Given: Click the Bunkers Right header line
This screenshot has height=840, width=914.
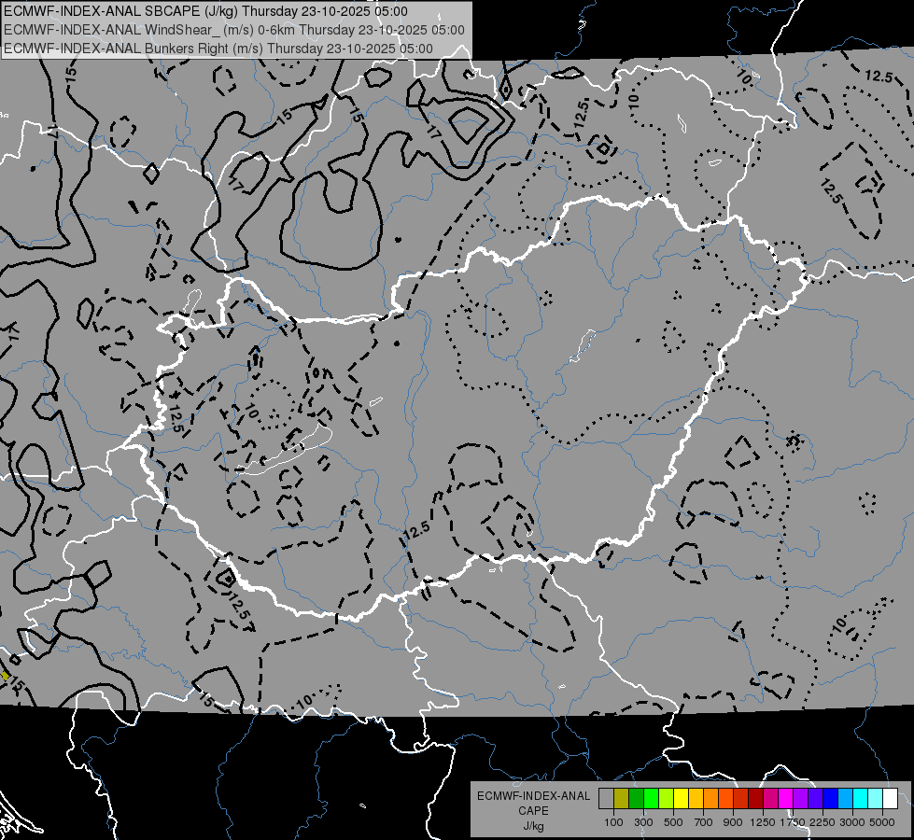Looking at the screenshot, I should (x=218, y=49).
